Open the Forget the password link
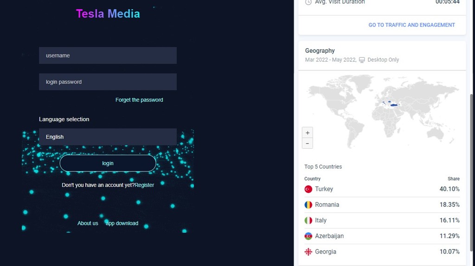475x266 pixels. pyautogui.click(x=139, y=100)
